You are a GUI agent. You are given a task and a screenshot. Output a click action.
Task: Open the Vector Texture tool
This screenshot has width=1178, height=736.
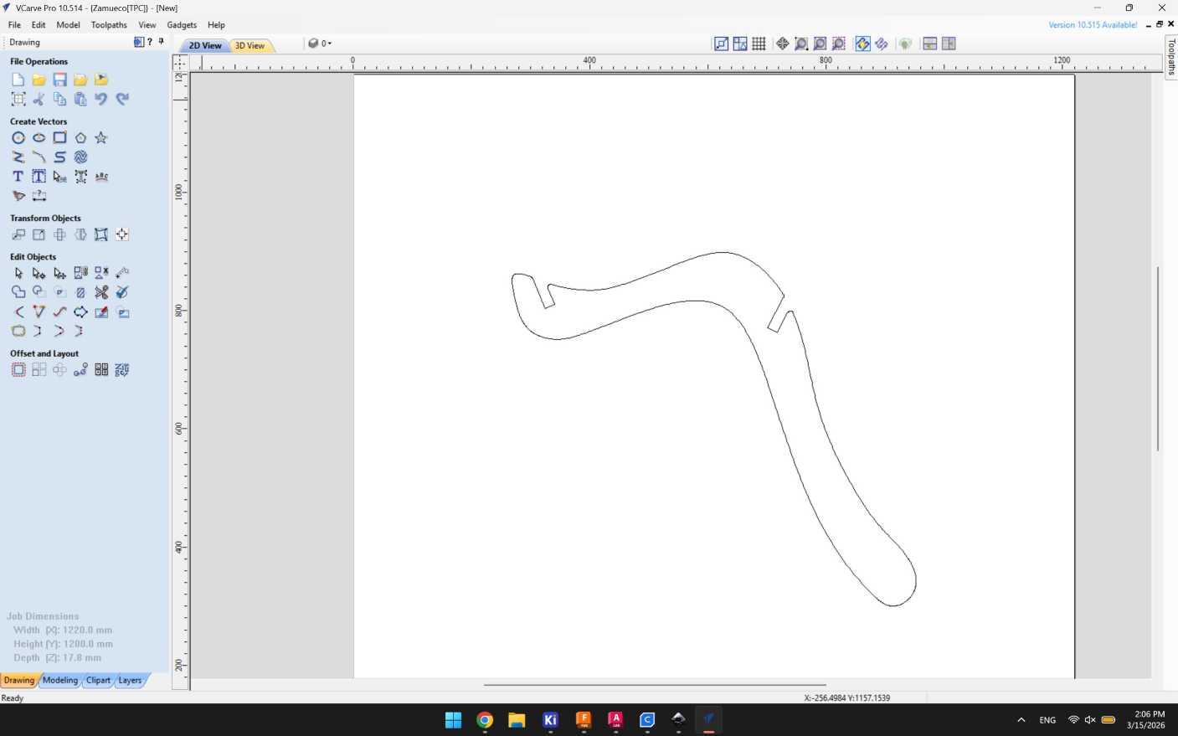coord(80,157)
